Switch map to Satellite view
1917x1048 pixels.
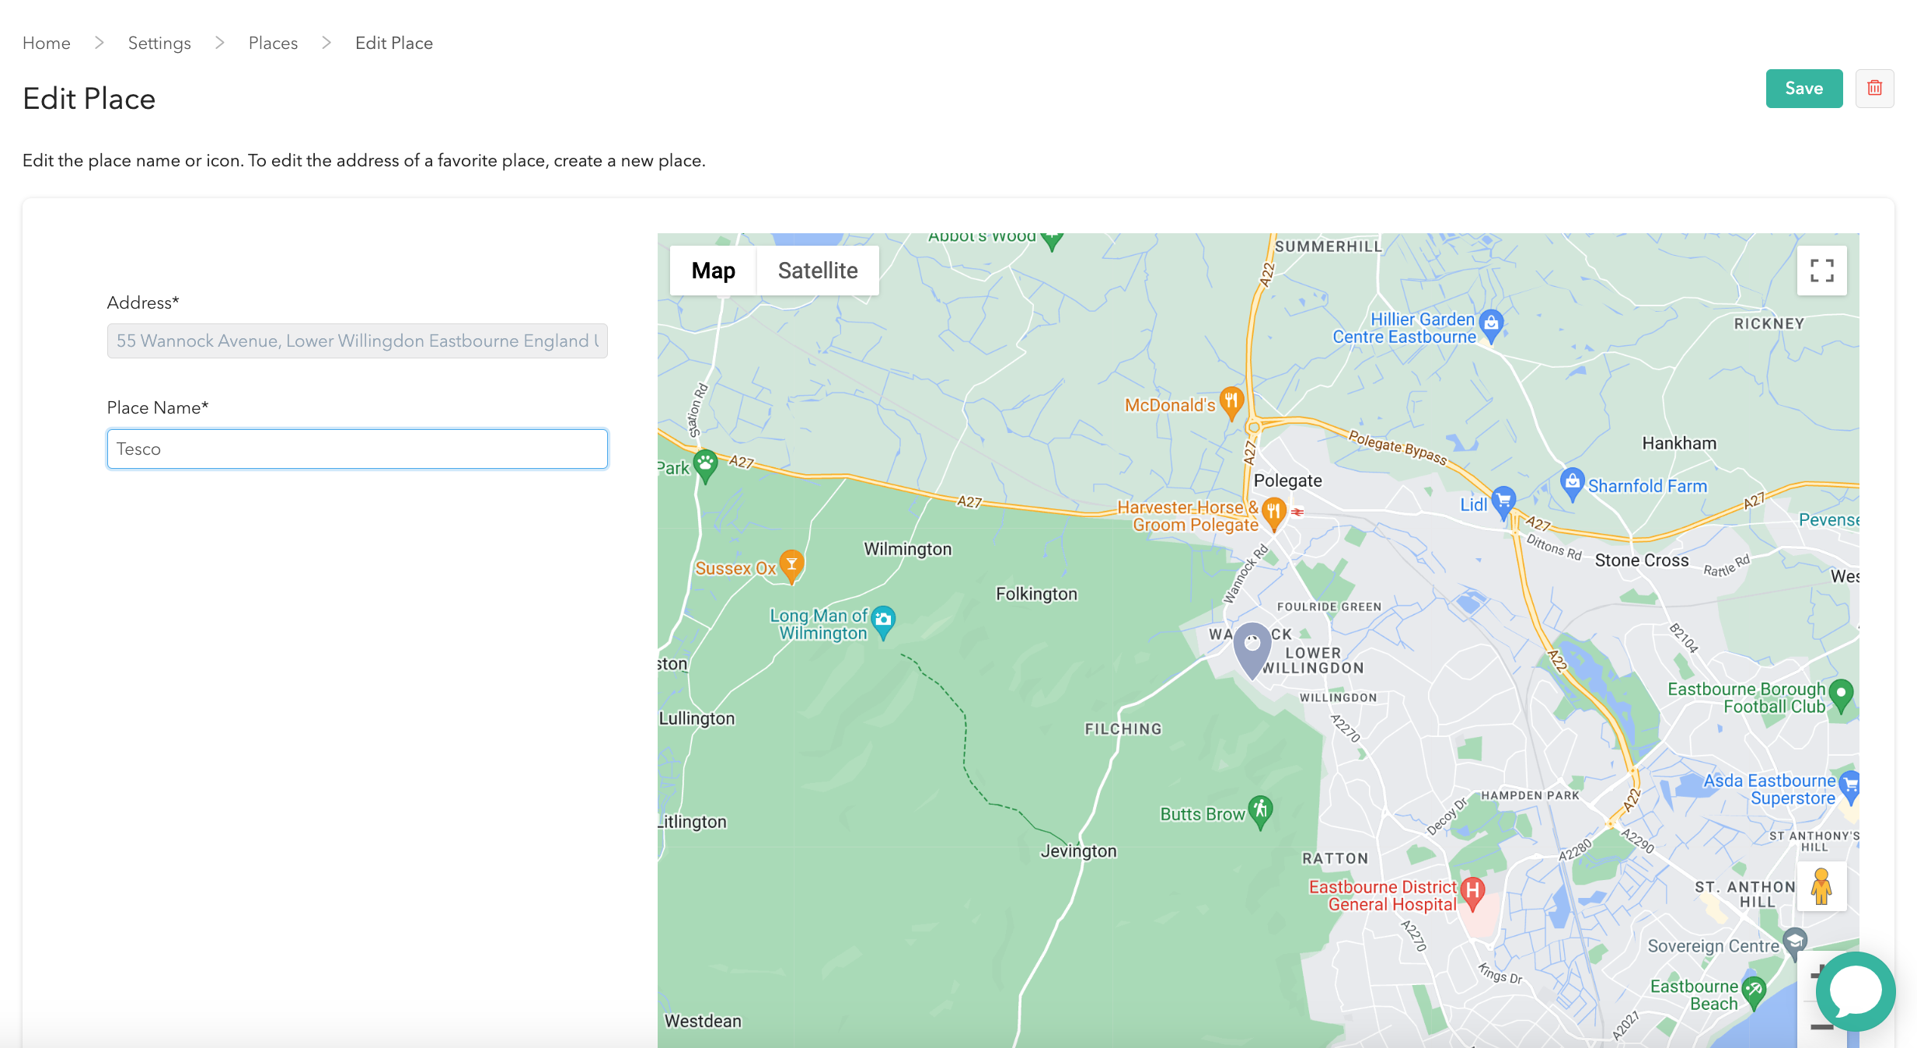tap(817, 271)
